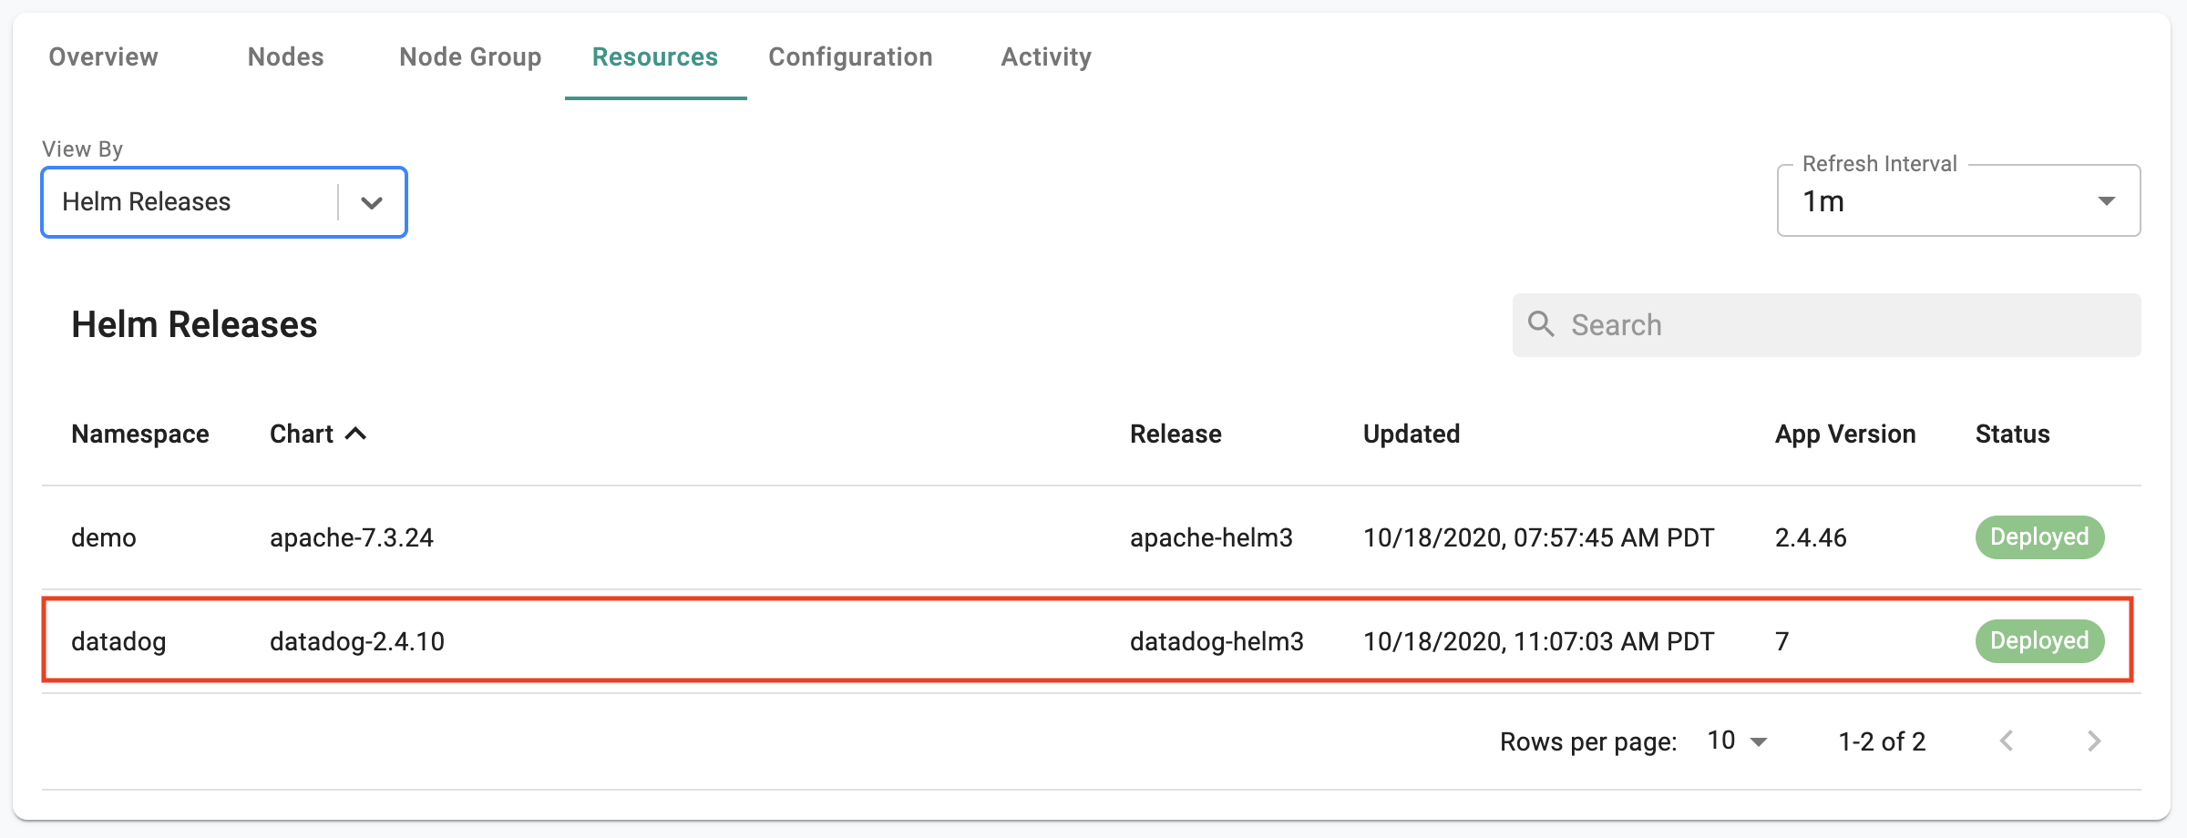
Task: Click the search magnifier icon
Action: click(1541, 323)
